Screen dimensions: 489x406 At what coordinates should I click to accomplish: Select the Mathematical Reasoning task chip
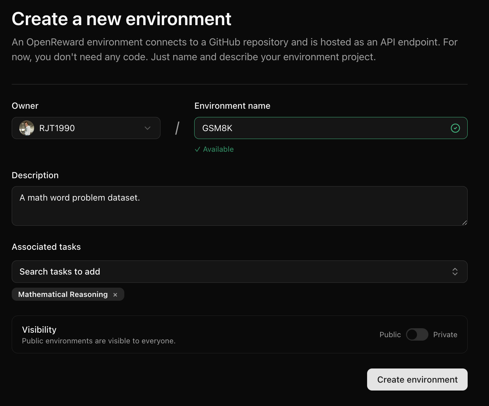[x=63, y=294]
